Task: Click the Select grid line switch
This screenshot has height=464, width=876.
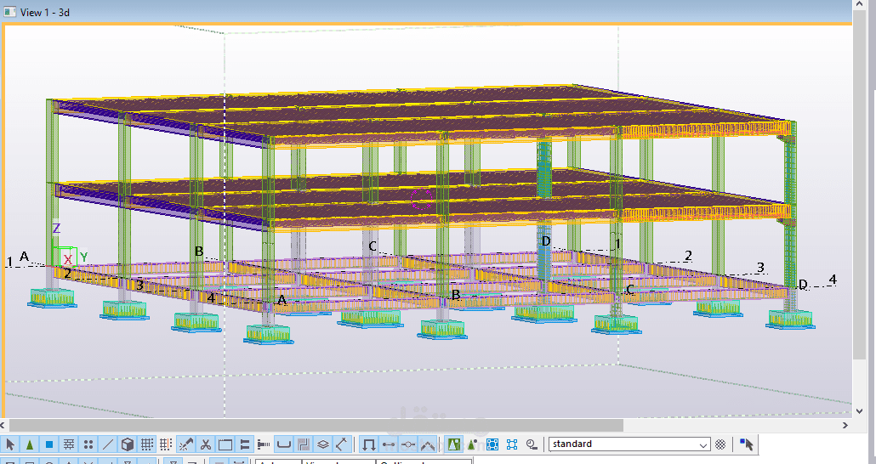Action: [x=166, y=444]
